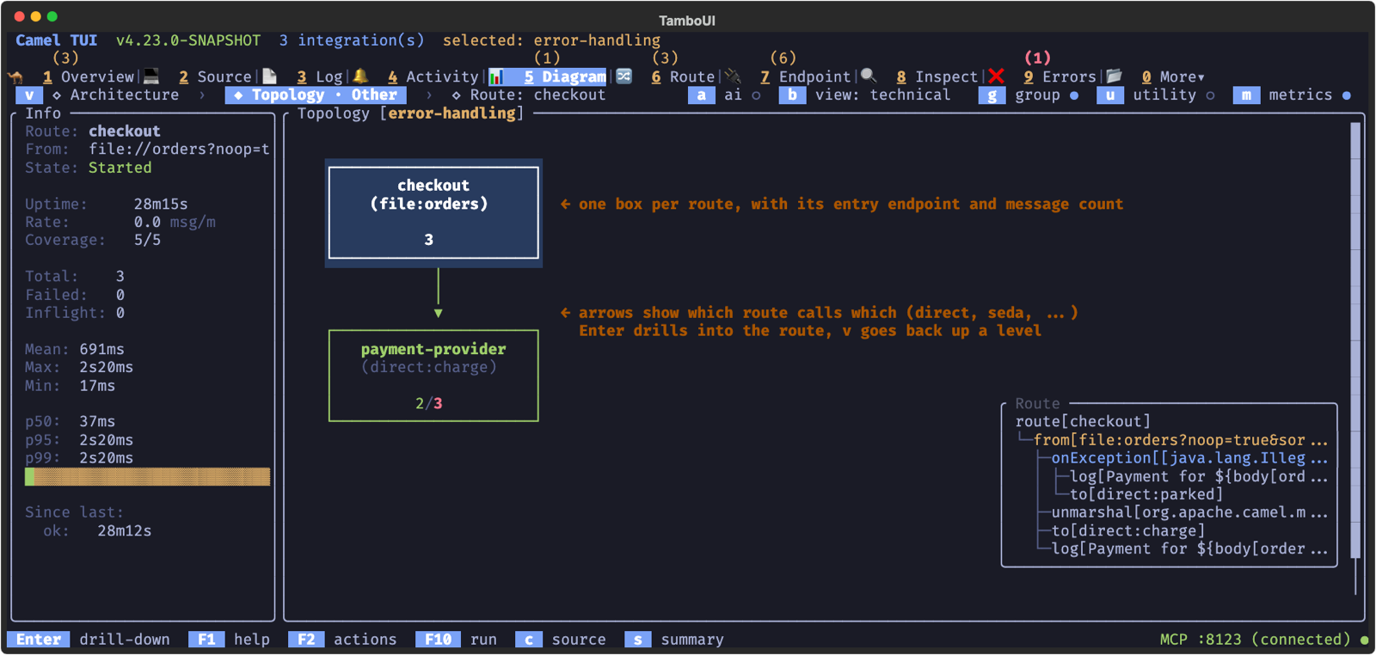Toggle the utility option

tap(1210, 95)
